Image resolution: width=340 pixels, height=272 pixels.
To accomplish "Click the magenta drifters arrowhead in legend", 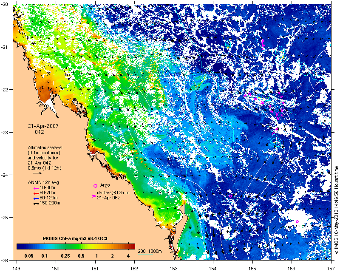I will point(94,196).
